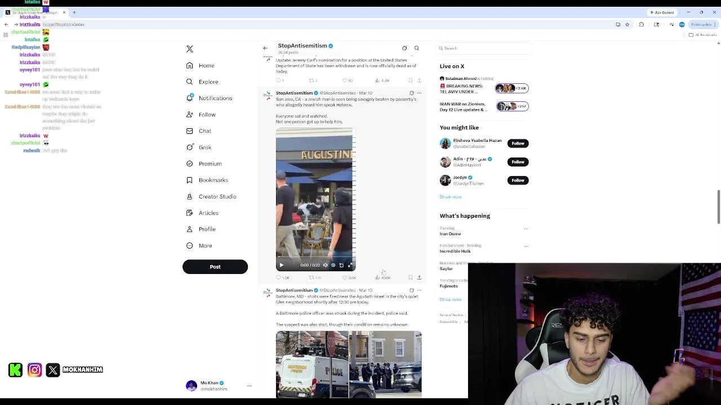Viewport: 721px width, 405px height.
Task: Open more options on San Jose post
Action: (419, 93)
